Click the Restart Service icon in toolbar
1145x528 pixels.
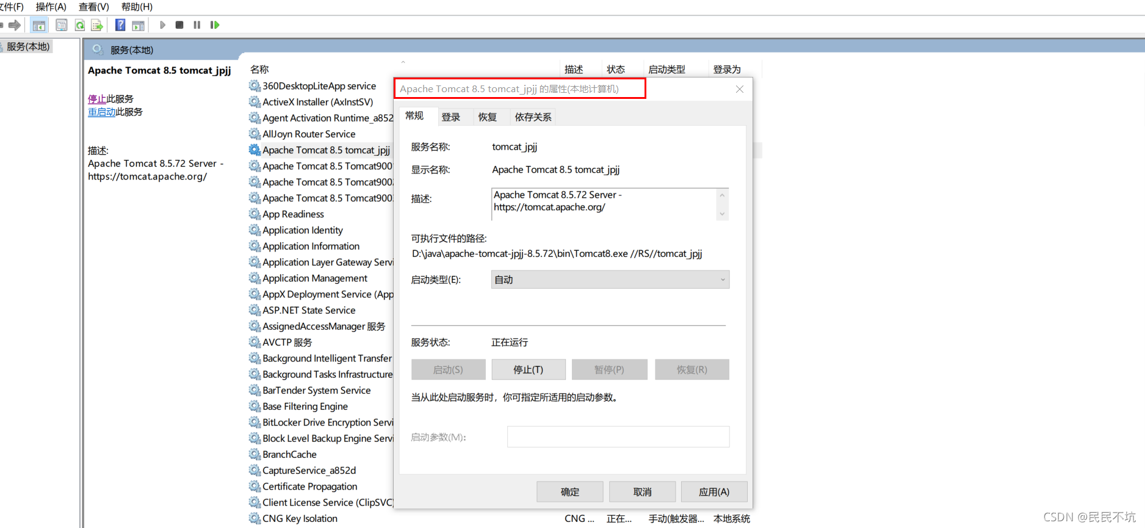pyautogui.click(x=214, y=25)
